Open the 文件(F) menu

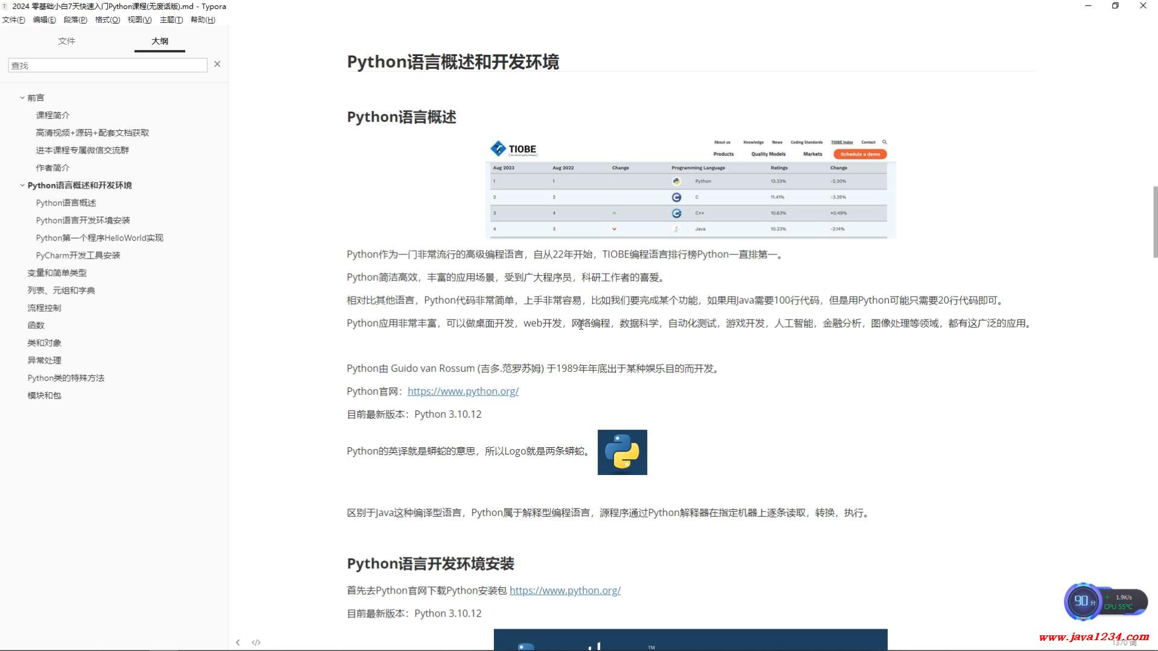click(13, 20)
